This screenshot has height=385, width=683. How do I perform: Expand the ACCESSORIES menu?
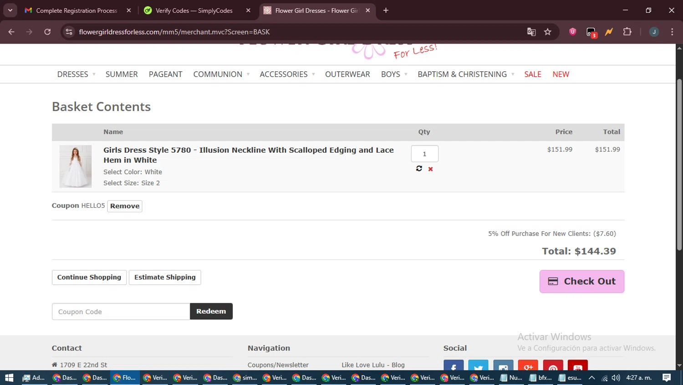(x=287, y=74)
